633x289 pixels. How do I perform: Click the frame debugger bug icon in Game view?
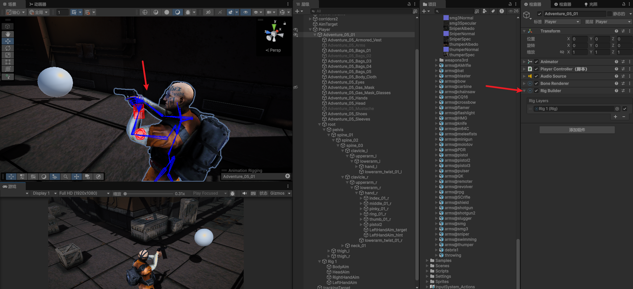click(x=232, y=193)
